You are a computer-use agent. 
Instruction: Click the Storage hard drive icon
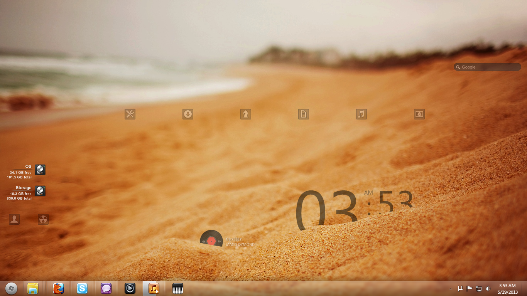(40, 191)
